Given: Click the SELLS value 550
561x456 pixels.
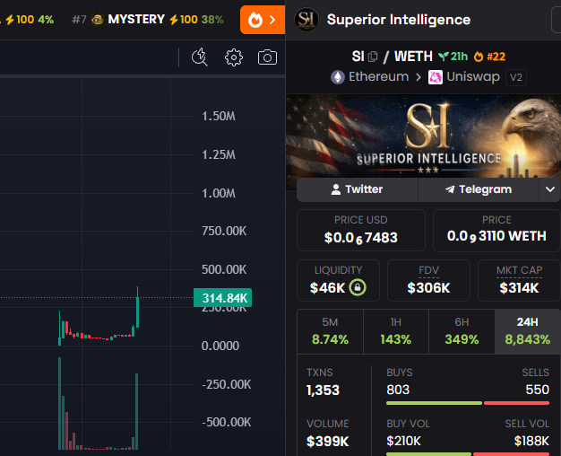Looking at the screenshot, I should (538, 390).
